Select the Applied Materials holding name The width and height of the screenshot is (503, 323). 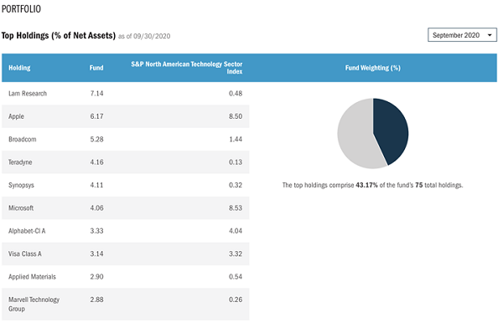click(32, 277)
